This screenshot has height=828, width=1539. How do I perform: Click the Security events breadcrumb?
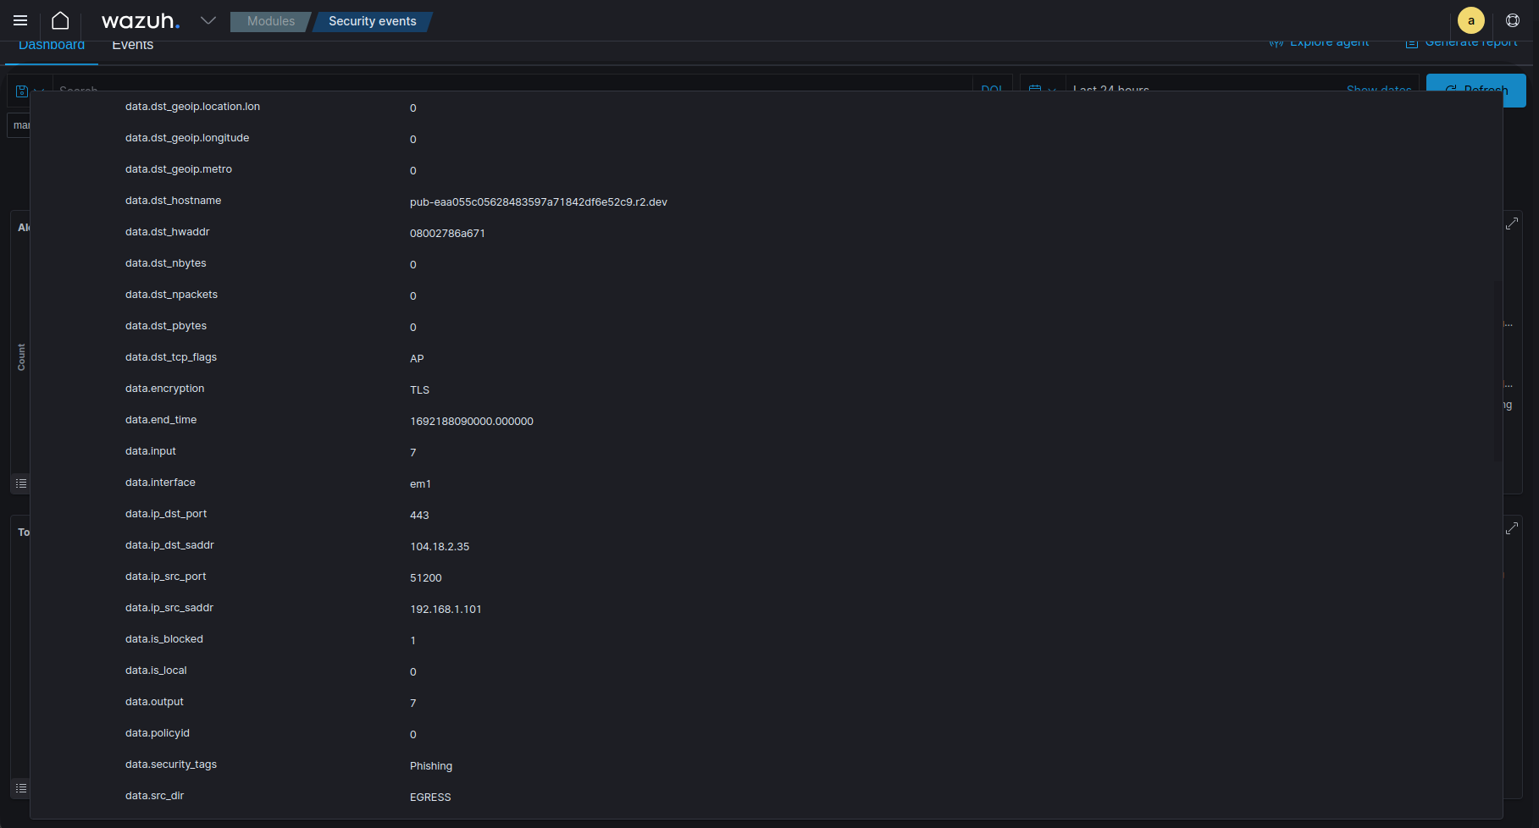(373, 21)
